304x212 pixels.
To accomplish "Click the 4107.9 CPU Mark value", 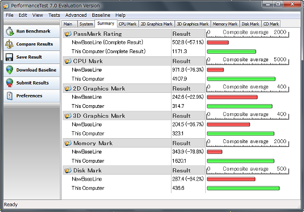I will pyautogui.click(x=180, y=79).
